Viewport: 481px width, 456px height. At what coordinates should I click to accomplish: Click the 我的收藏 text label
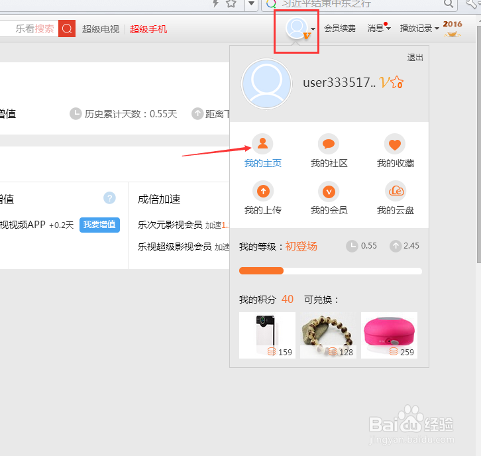pos(396,163)
